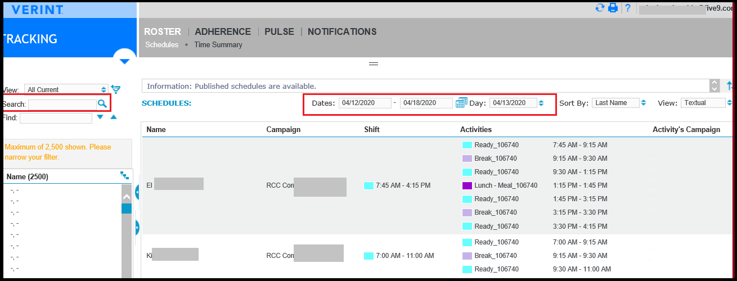Open the View All Current dropdown
This screenshot has width=737, height=281.
point(67,89)
